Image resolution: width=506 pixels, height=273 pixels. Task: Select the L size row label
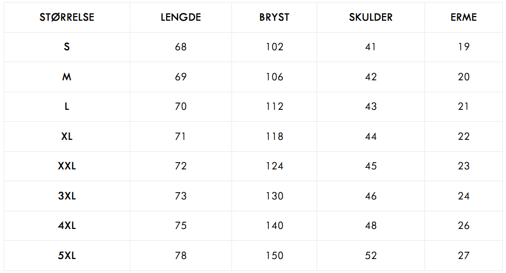click(67, 107)
